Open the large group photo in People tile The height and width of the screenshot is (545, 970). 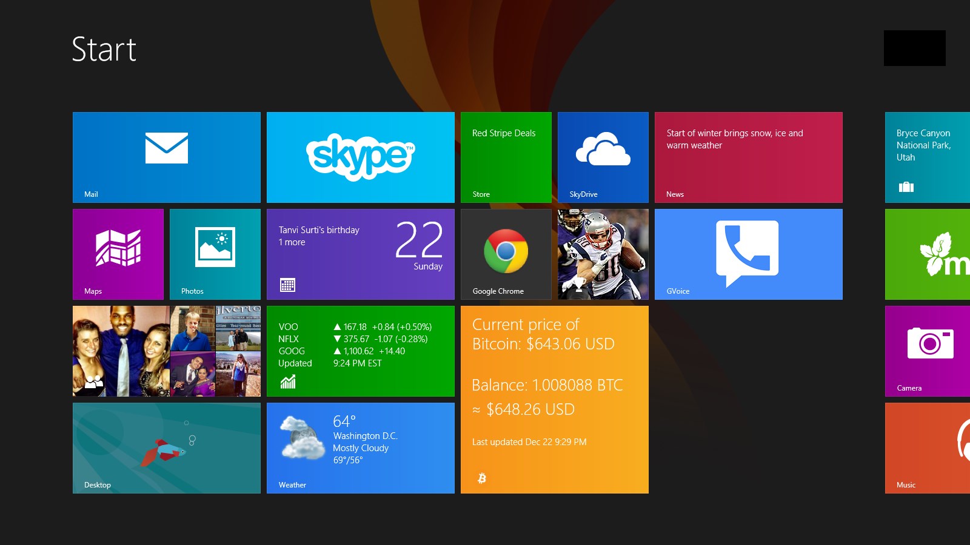click(x=121, y=351)
